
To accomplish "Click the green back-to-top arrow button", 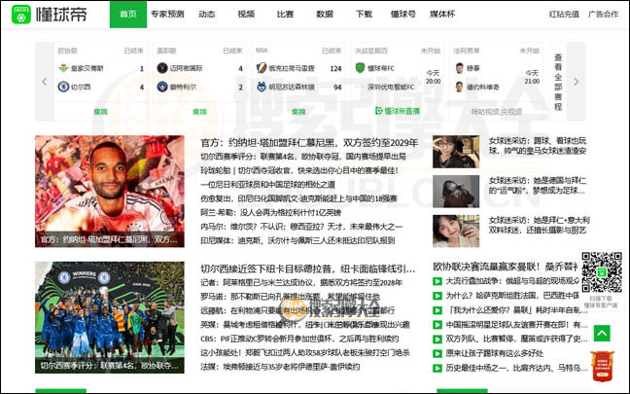I will pyautogui.click(x=602, y=334).
